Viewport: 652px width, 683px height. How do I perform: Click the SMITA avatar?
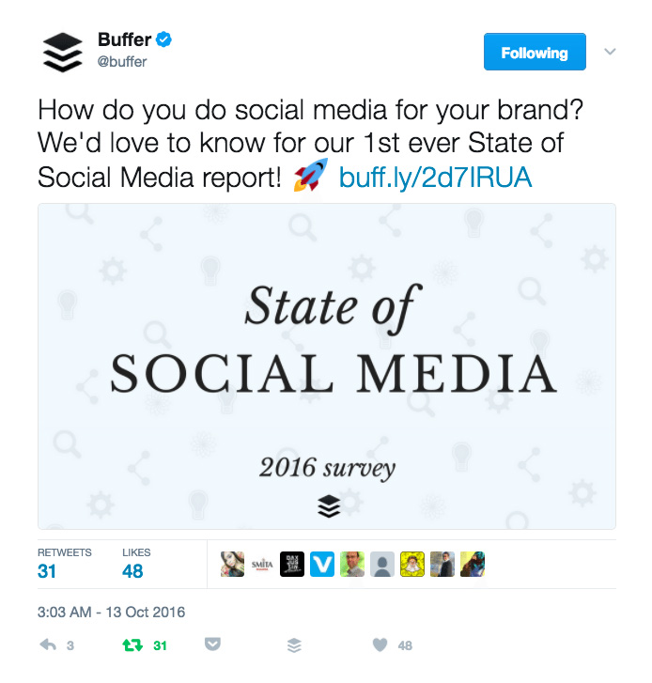pyautogui.click(x=262, y=564)
